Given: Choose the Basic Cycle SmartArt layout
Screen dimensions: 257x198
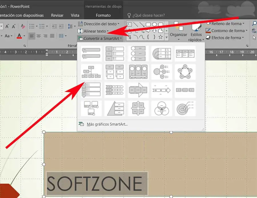Looking at the screenshot, I should coord(185,72).
